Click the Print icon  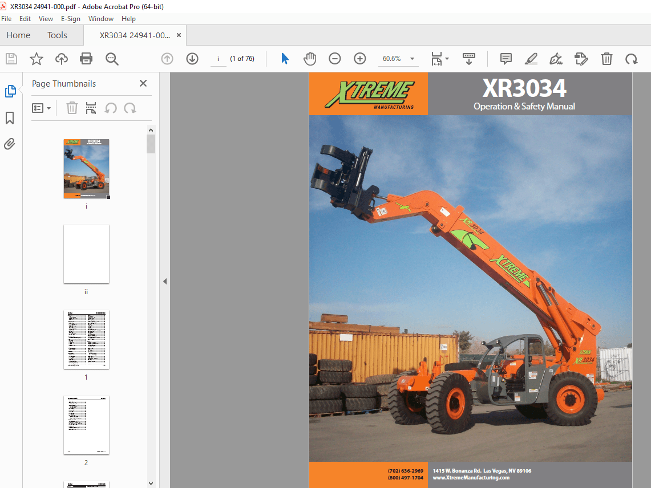pos(85,59)
